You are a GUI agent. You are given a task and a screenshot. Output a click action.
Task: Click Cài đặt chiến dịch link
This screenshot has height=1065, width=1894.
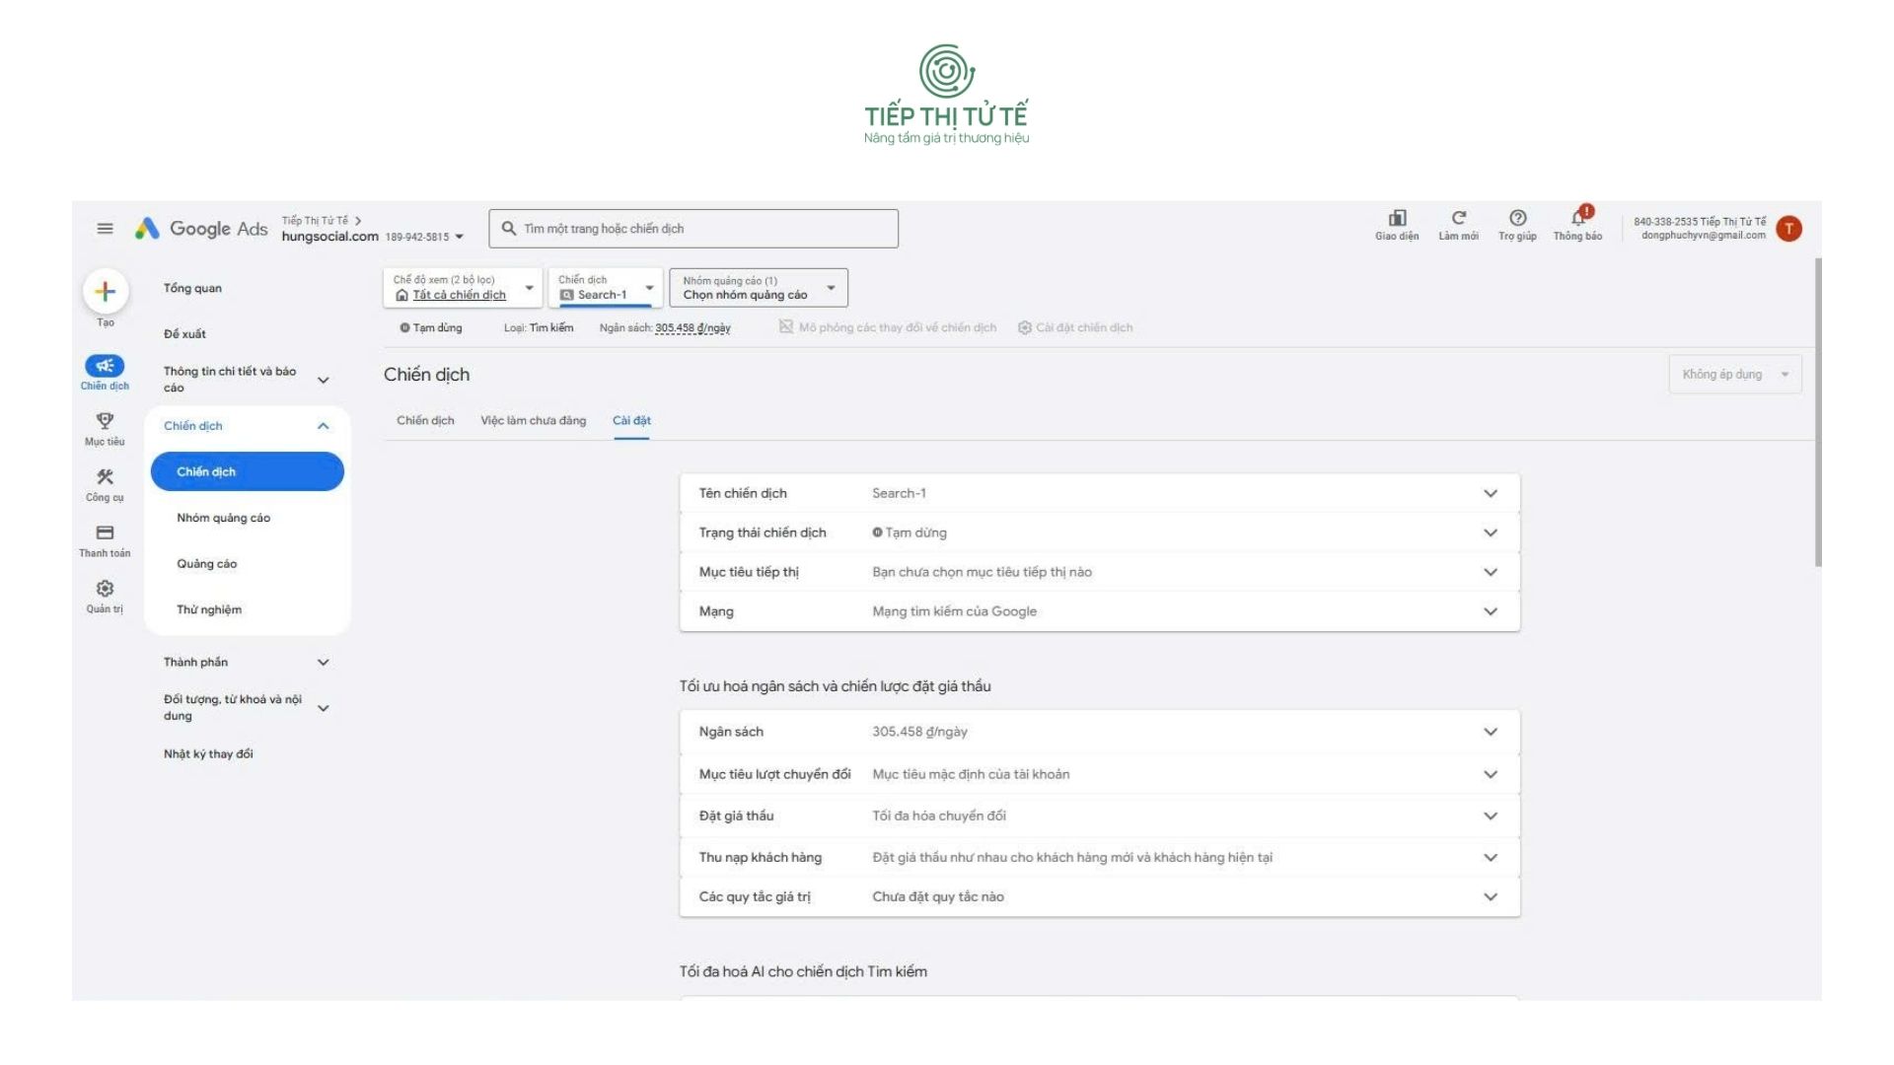(1083, 327)
